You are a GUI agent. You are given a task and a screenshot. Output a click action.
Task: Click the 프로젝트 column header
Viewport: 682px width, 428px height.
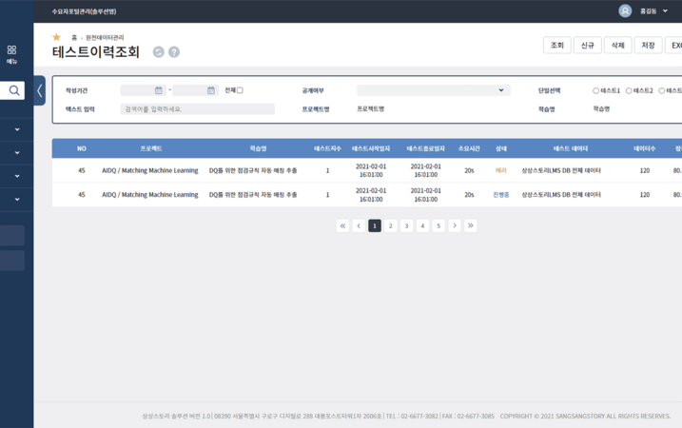click(151, 148)
